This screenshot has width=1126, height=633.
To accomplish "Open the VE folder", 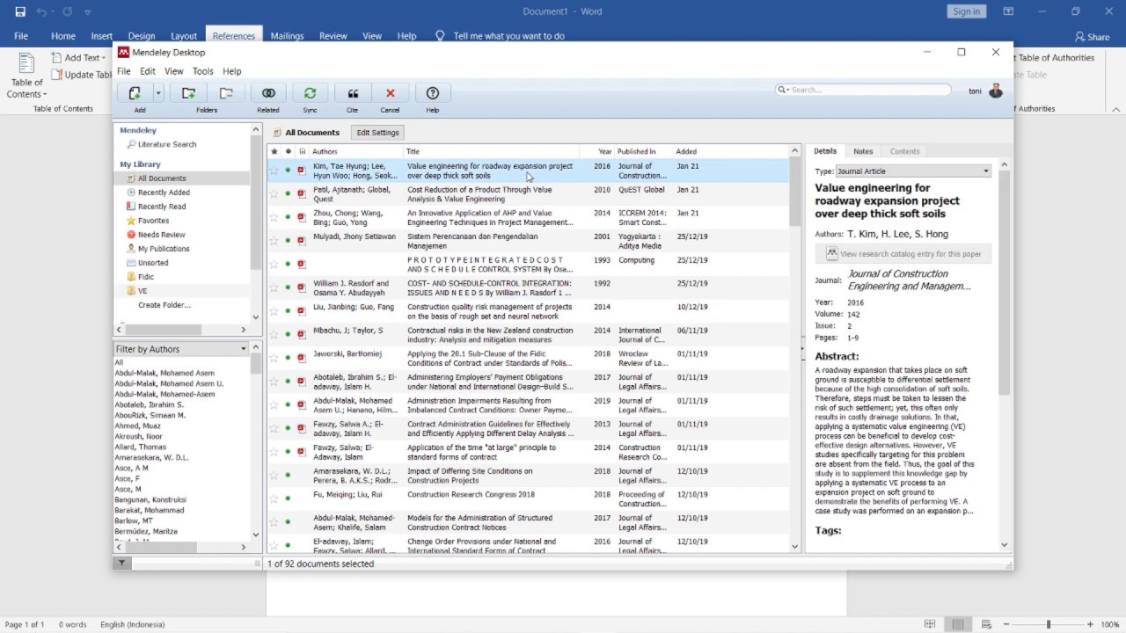I will pos(142,291).
